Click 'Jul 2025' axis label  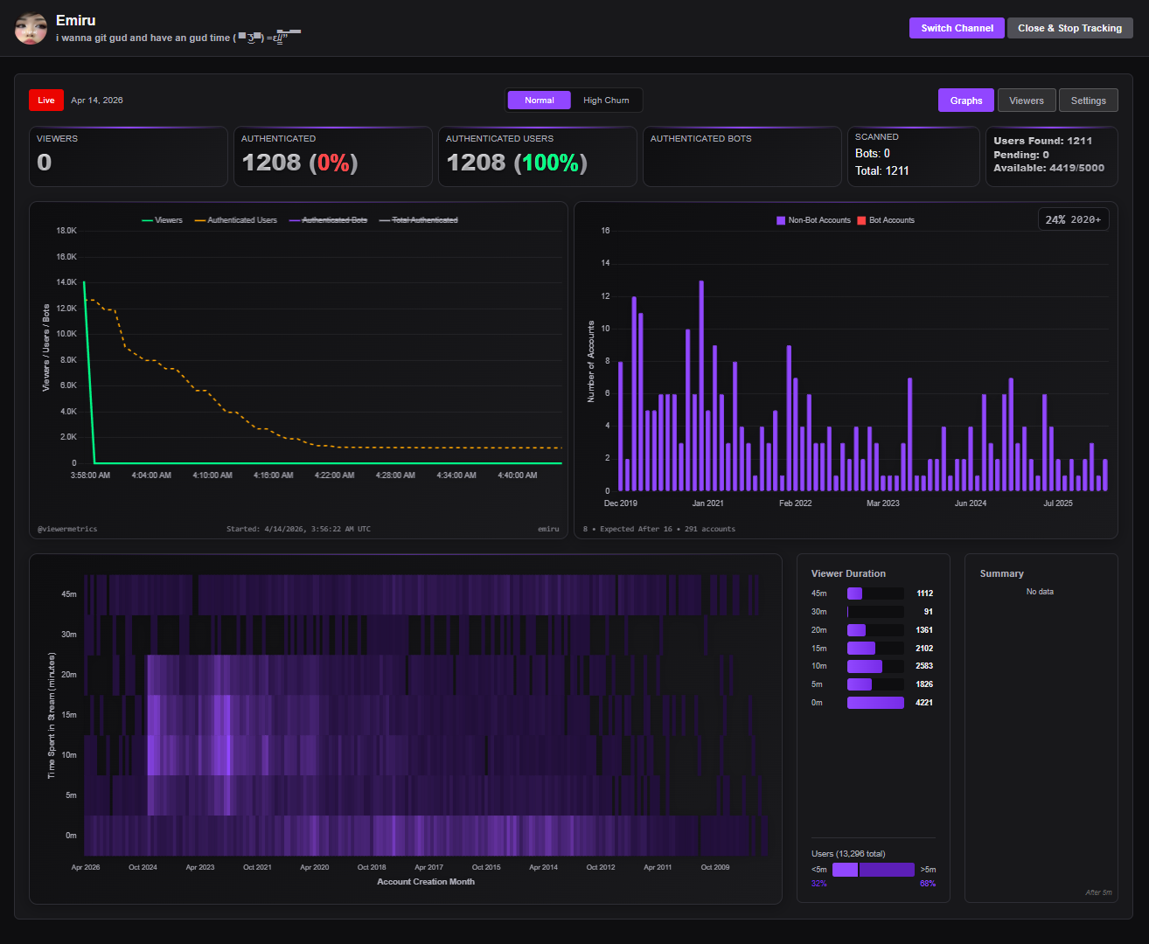pyautogui.click(x=1058, y=503)
